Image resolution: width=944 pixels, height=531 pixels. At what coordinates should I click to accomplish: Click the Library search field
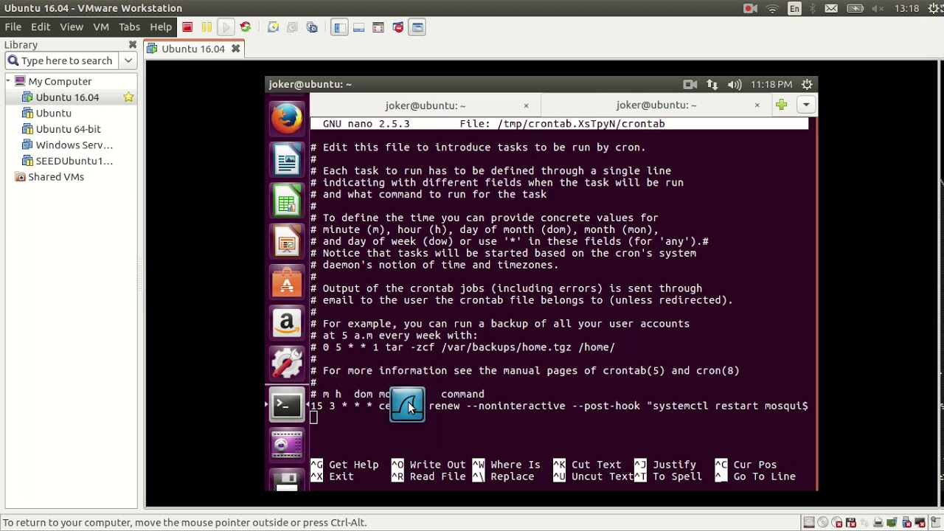[x=63, y=60]
